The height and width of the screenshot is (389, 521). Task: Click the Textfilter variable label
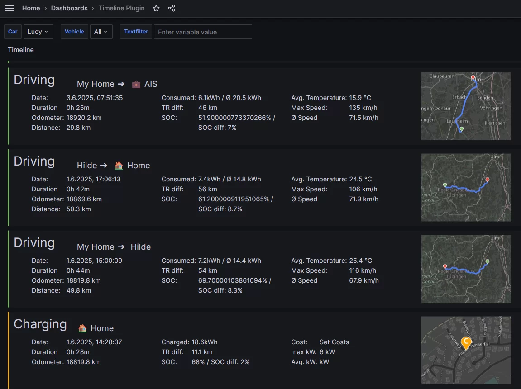pos(136,32)
